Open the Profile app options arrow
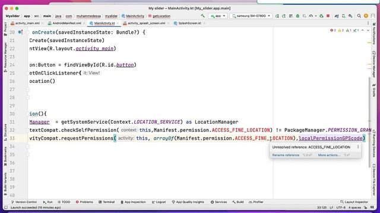380x213 pixels. [316, 16]
